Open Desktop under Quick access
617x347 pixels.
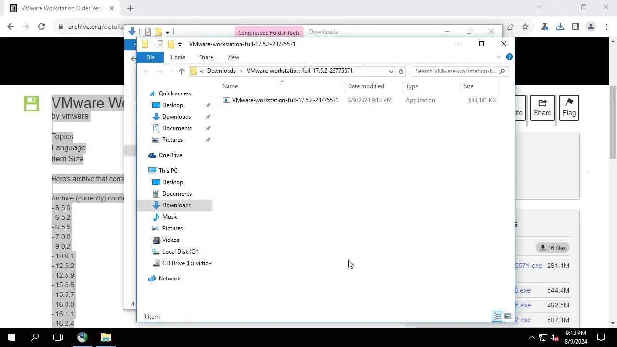tap(173, 105)
